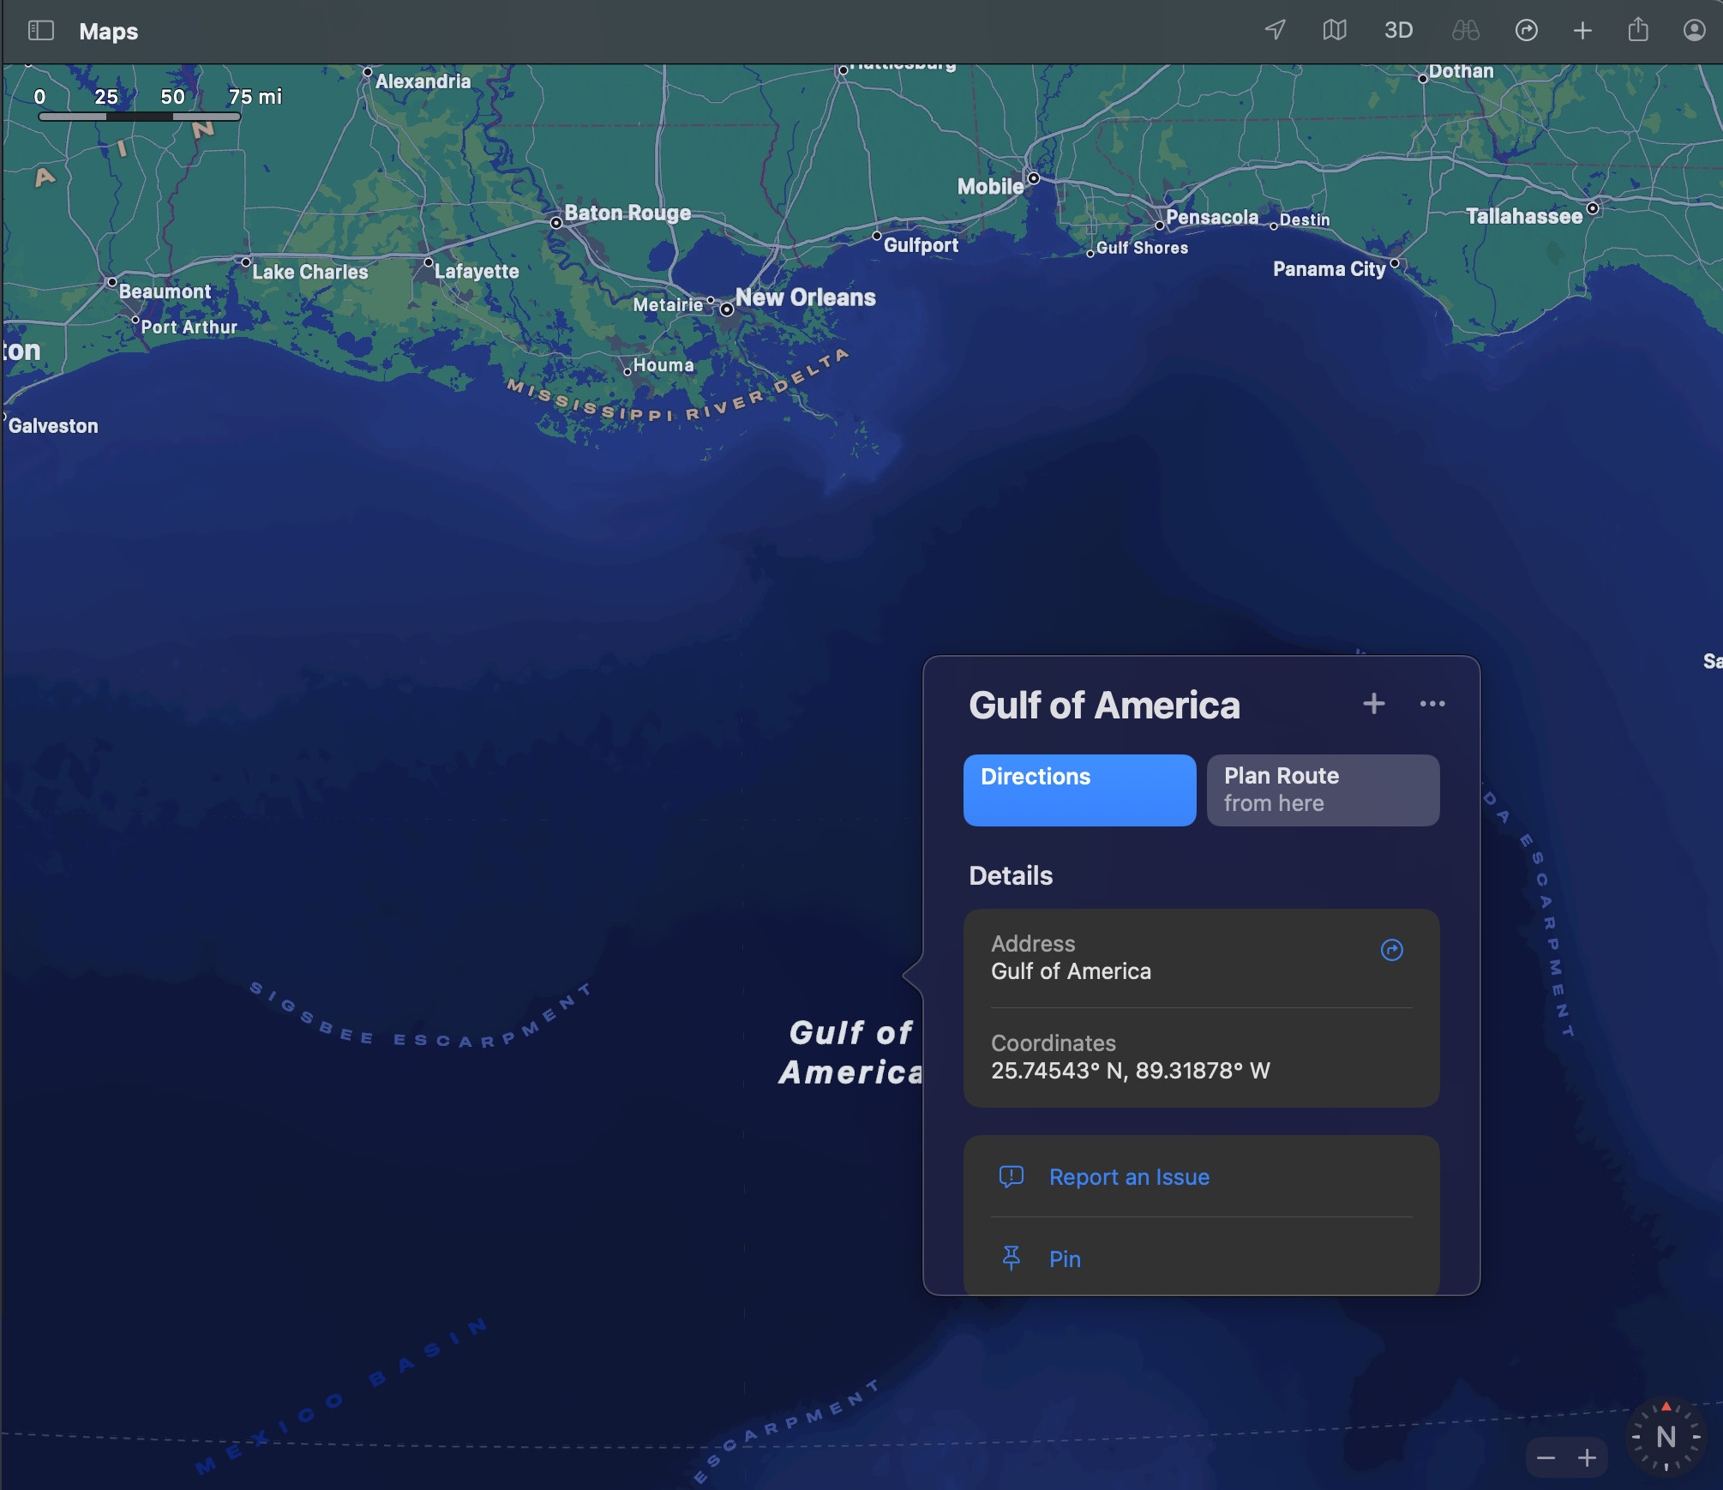Open the account profile icon

point(1694,30)
